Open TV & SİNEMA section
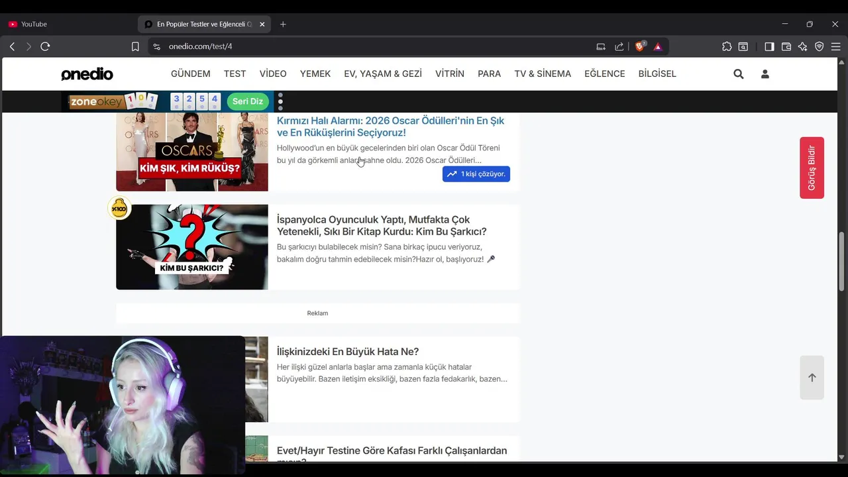848x477 pixels. point(543,74)
